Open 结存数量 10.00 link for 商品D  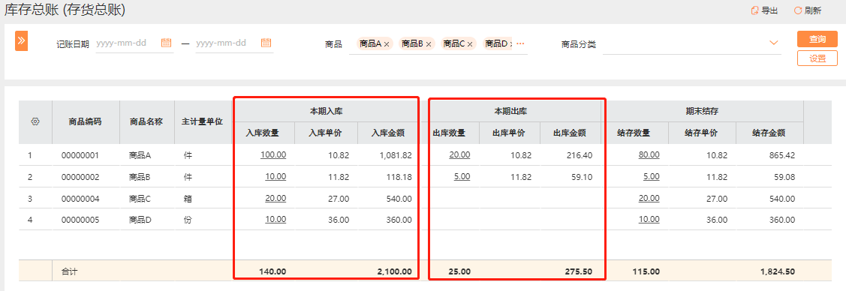[x=649, y=219]
